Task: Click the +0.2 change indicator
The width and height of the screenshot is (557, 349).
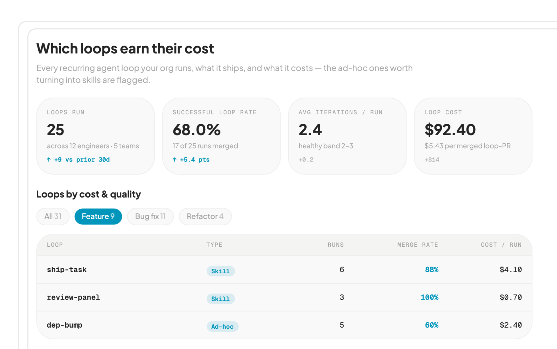Action: [x=306, y=160]
